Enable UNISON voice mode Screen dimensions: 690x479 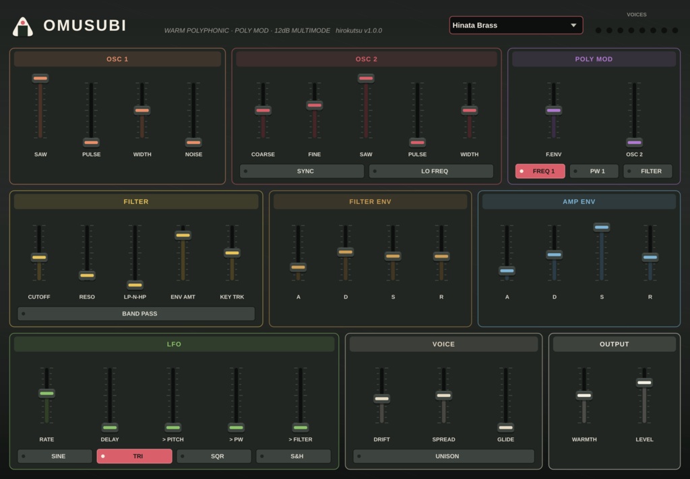443,456
